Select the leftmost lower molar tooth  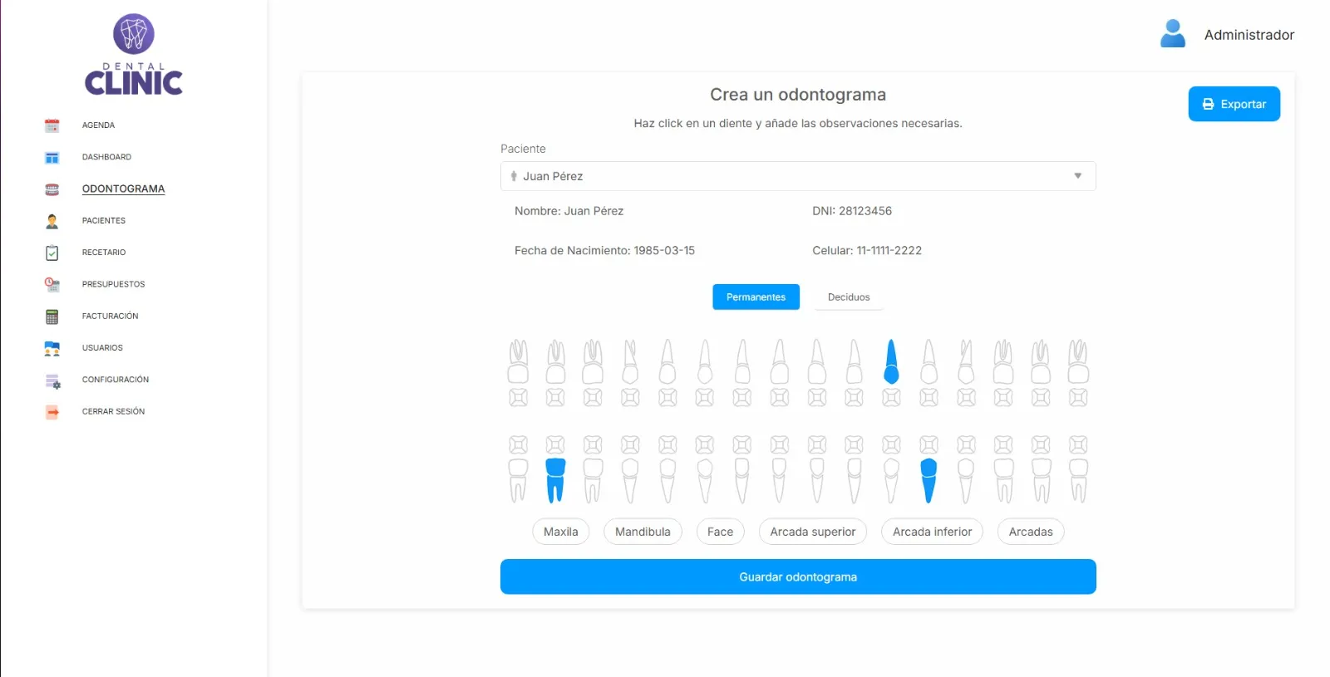[518, 480]
